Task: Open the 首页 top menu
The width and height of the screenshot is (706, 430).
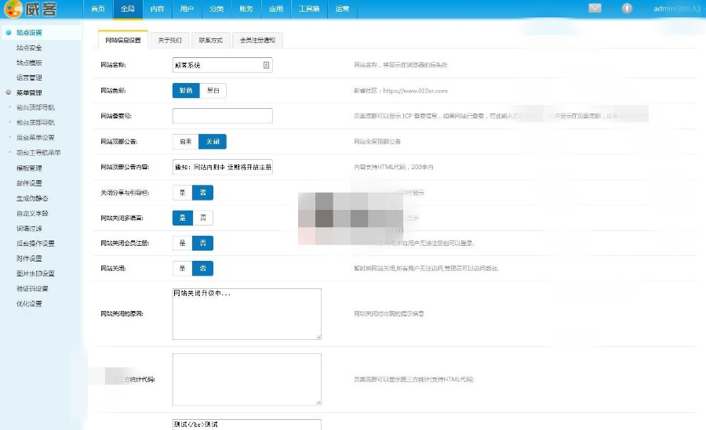Action: coord(98,9)
